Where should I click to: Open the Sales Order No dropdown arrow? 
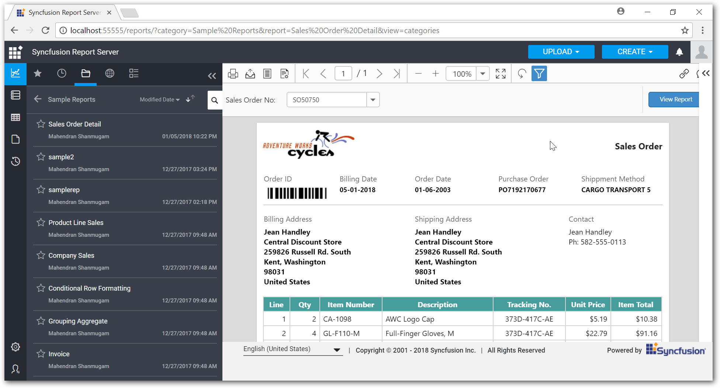[373, 100]
